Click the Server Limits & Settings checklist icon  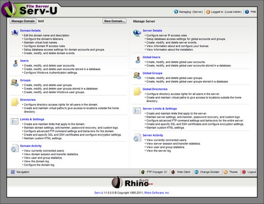(x=137, y=111)
